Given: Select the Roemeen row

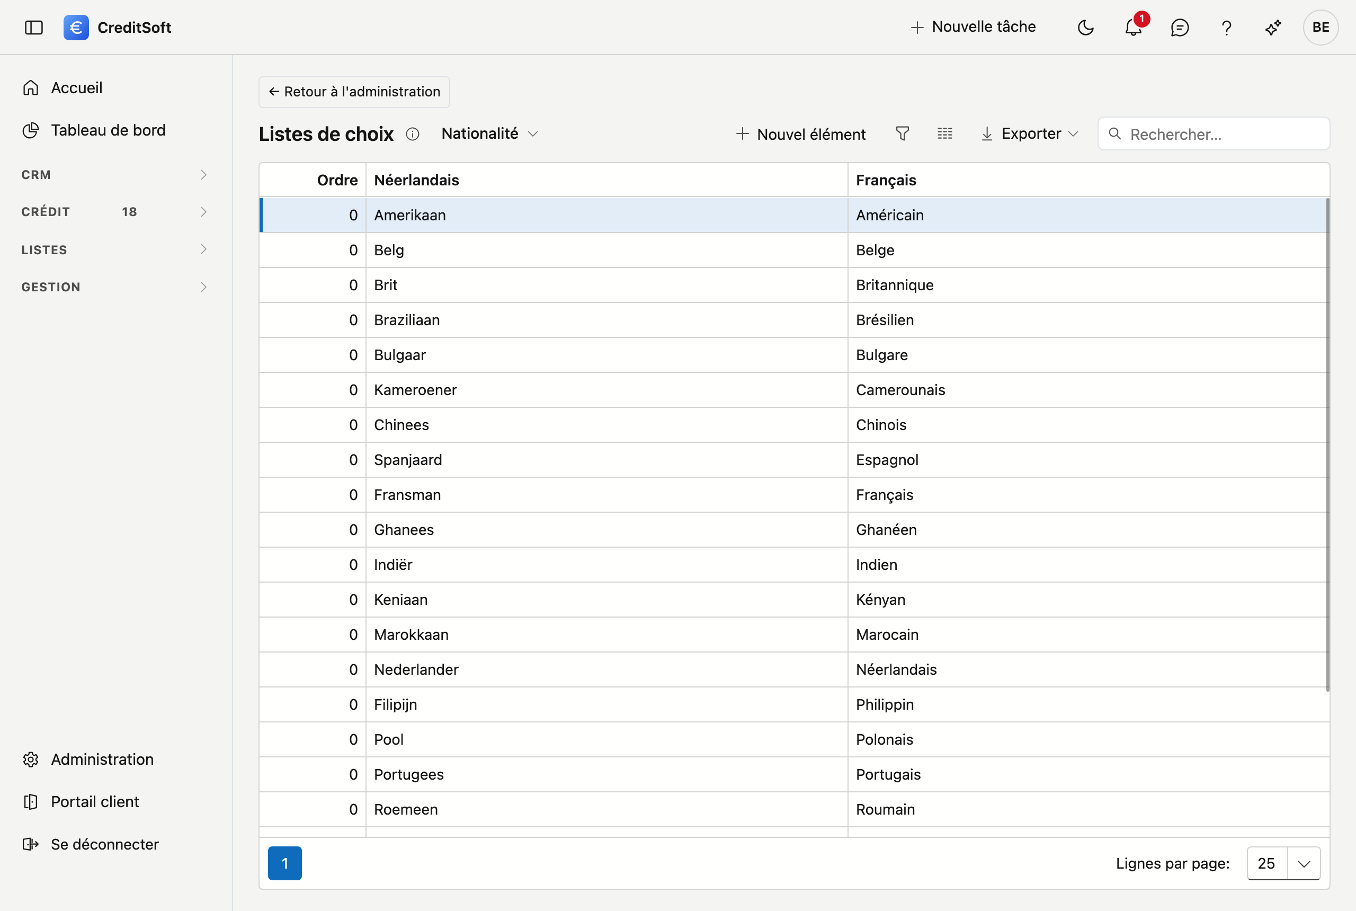Looking at the screenshot, I should point(793,809).
